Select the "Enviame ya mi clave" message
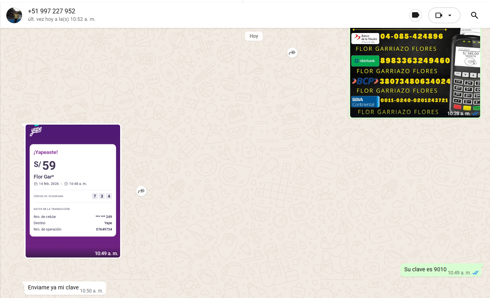 (x=53, y=288)
